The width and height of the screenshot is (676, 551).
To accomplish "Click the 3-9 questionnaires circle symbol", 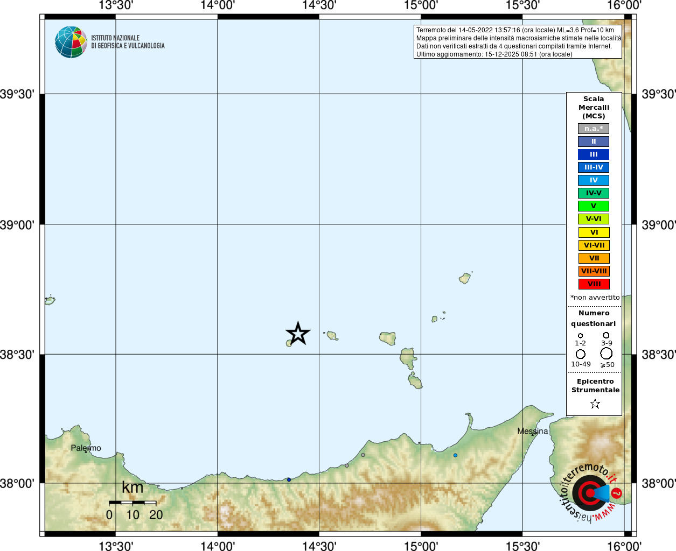I will click(606, 335).
